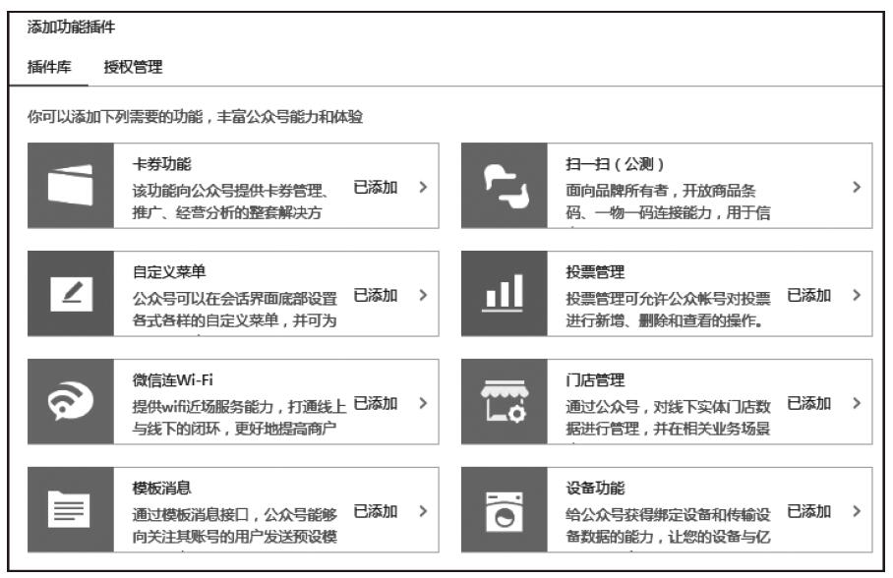
Task: Open the 微信连Wi-Fi title link
Action: [x=172, y=381]
